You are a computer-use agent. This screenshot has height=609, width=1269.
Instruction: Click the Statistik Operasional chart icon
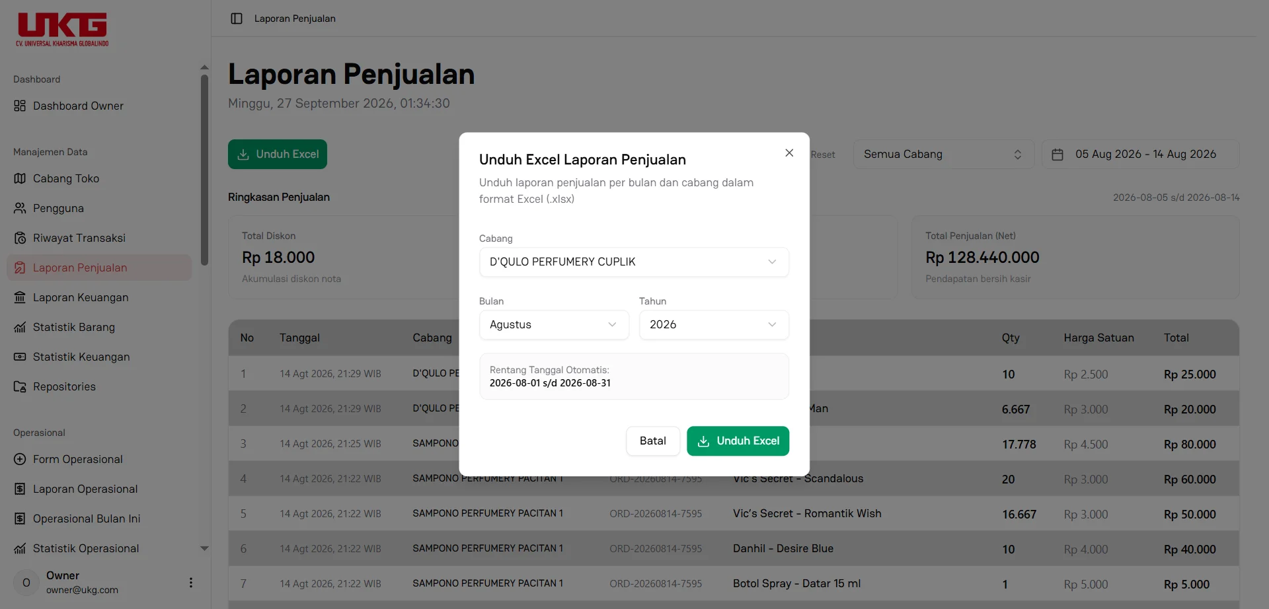click(20, 548)
